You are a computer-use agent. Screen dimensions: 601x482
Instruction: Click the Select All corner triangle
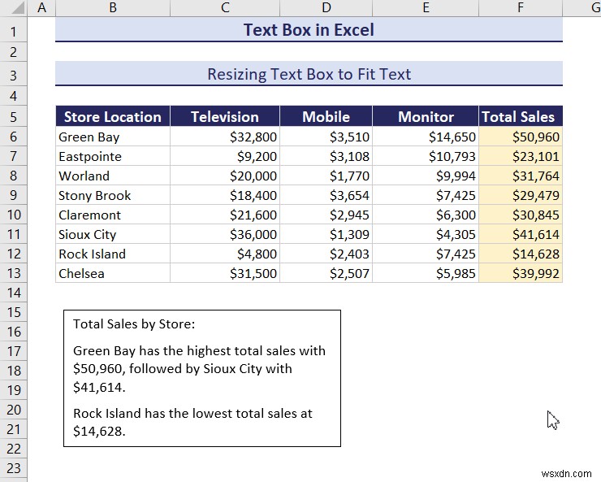(x=18, y=8)
